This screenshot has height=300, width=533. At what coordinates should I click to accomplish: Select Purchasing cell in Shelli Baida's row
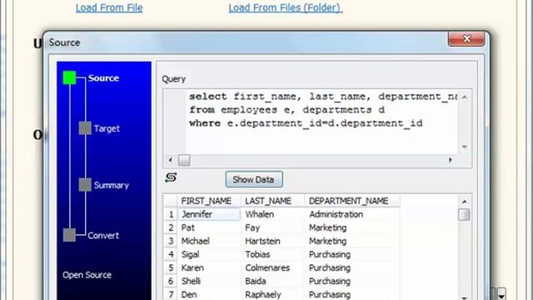click(351, 281)
